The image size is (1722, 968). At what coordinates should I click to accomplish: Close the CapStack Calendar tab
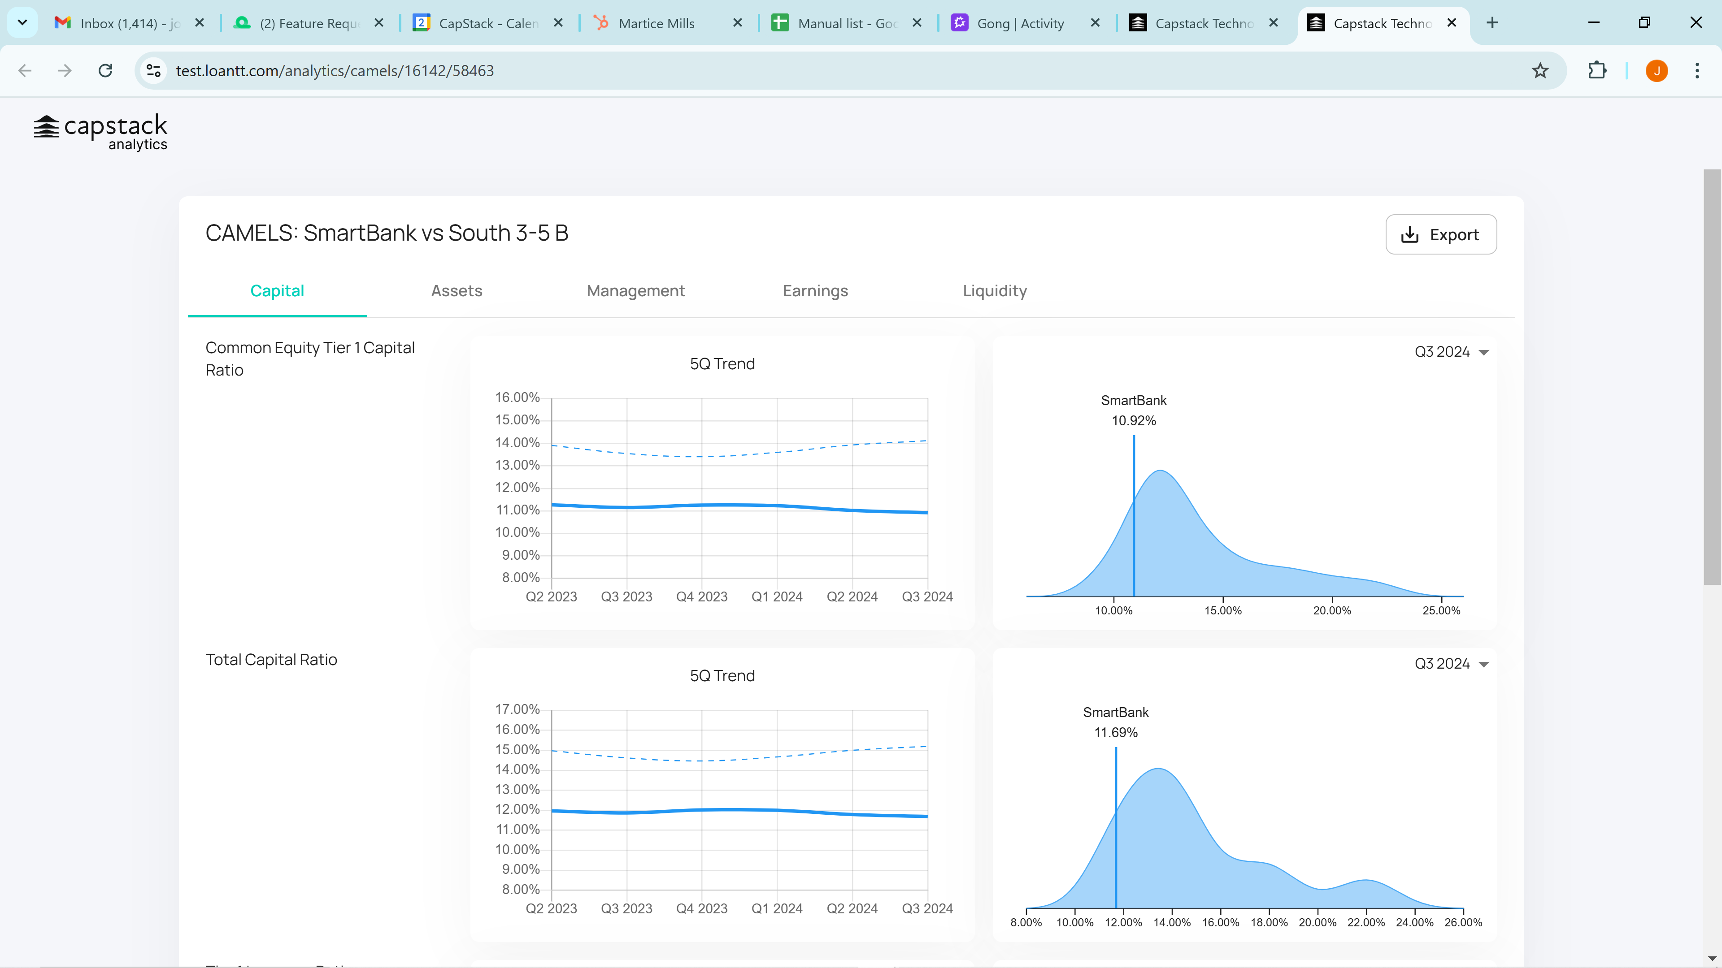558,23
